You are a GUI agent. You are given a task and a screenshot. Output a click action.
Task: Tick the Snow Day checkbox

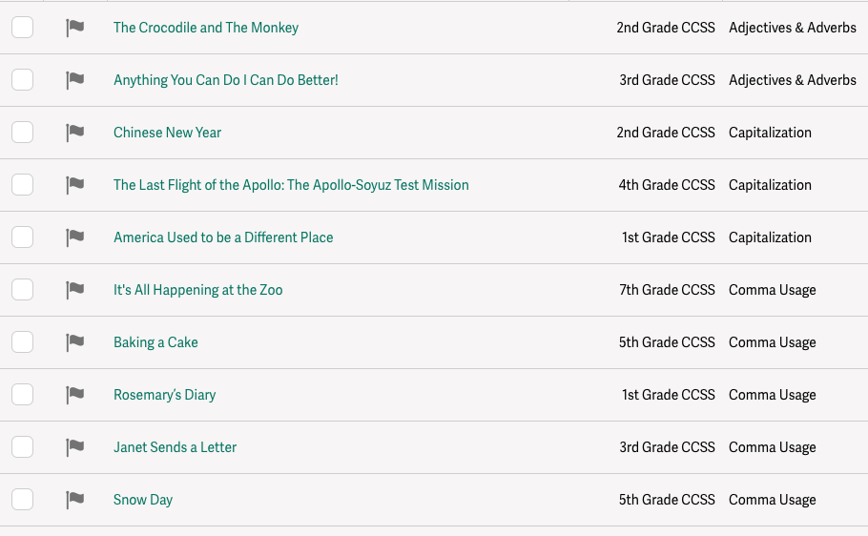(x=22, y=500)
